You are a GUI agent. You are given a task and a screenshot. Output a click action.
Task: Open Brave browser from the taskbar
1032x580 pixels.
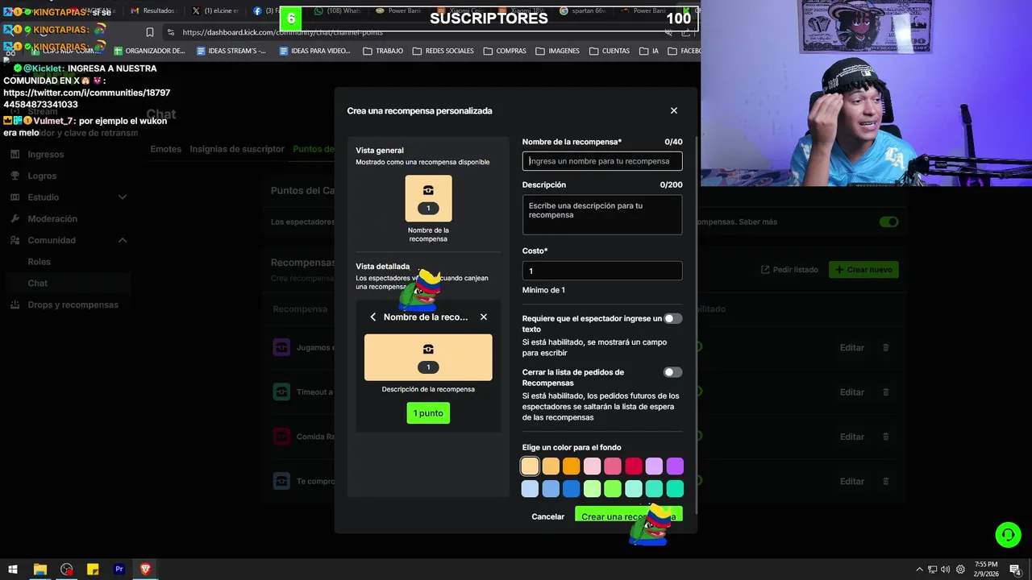coord(146,570)
